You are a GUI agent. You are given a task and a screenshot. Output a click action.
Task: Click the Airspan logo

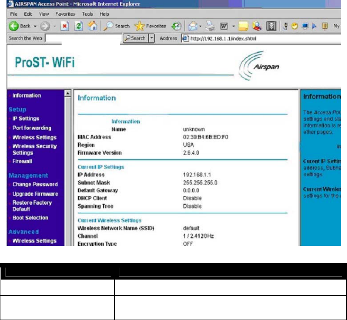[x=259, y=66]
